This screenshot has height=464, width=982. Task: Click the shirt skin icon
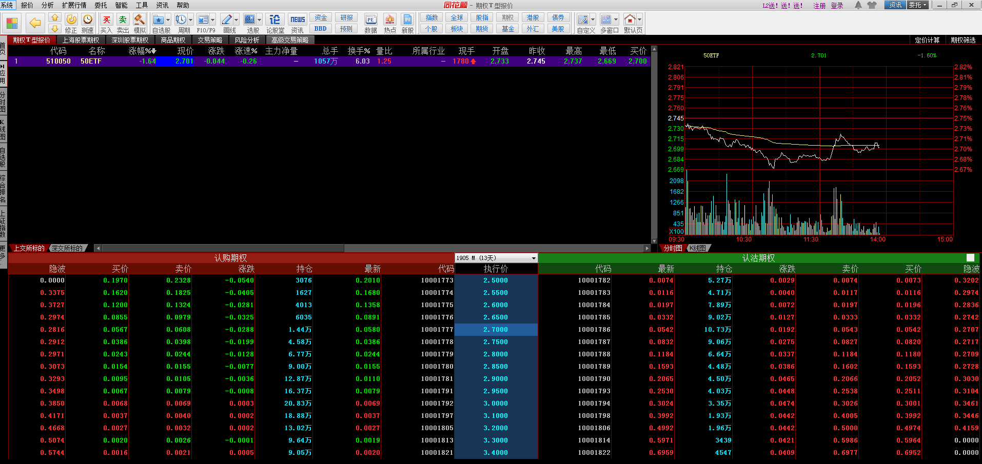coord(872,5)
